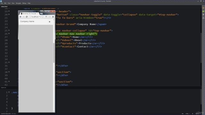This screenshot has height=115, width=205.
Task: Bookmark the page with the star icon
Action: click(x=43, y=17)
